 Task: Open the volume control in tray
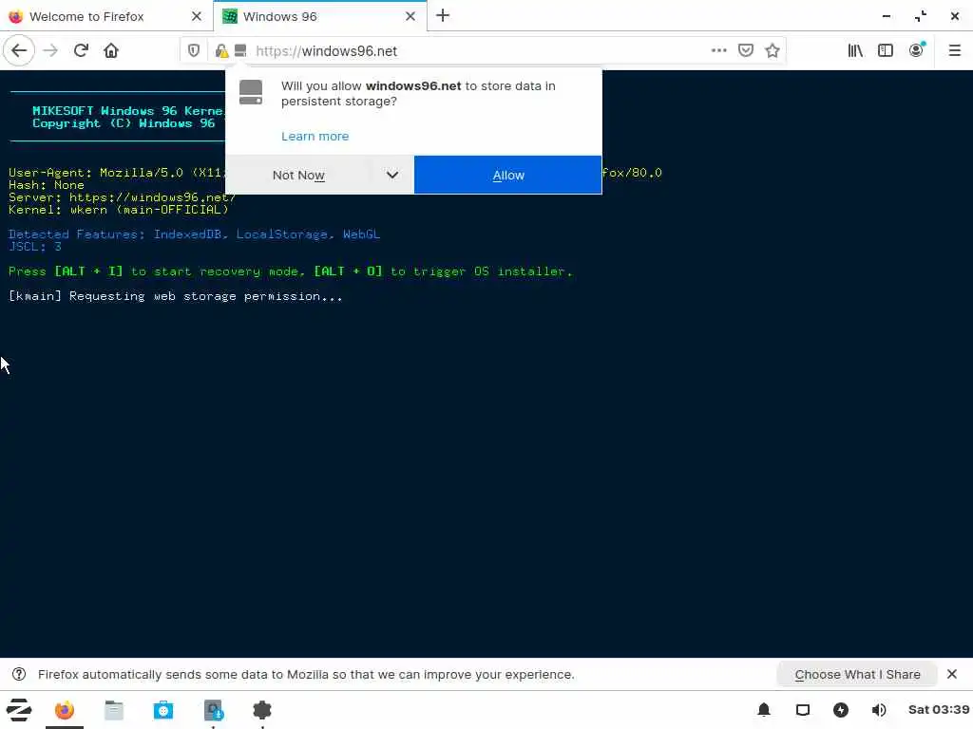879,710
